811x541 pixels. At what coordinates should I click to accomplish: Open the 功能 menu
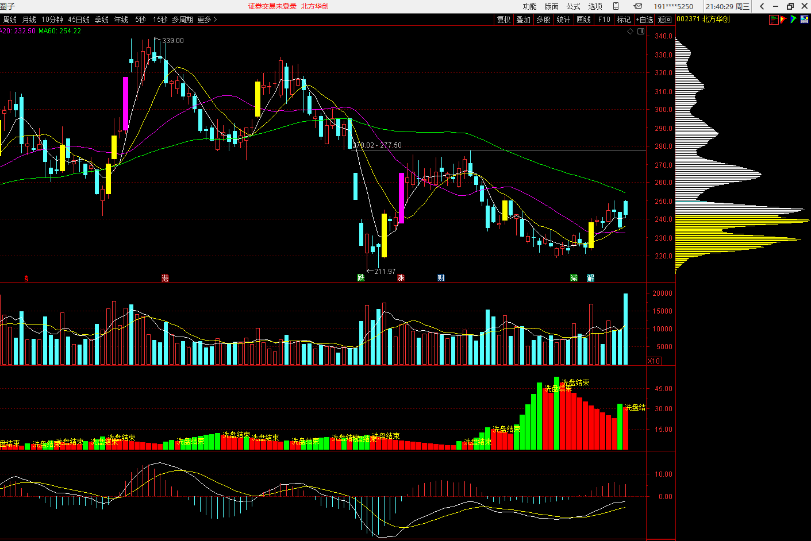point(529,6)
